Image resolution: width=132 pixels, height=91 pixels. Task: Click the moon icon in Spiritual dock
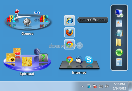click(37, 51)
